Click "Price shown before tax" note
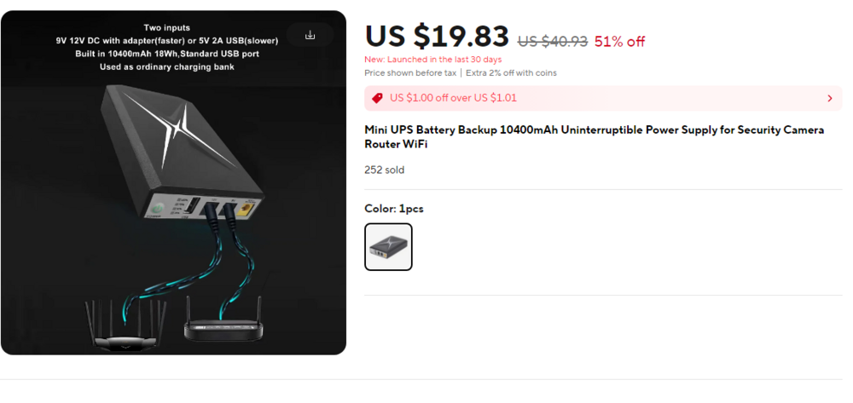This screenshot has width=853, height=403. click(x=409, y=73)
